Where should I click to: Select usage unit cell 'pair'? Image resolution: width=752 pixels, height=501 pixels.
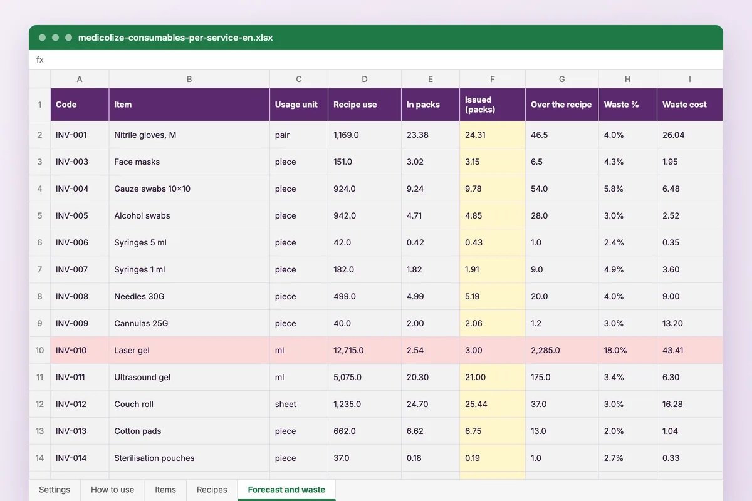point(299,135)
